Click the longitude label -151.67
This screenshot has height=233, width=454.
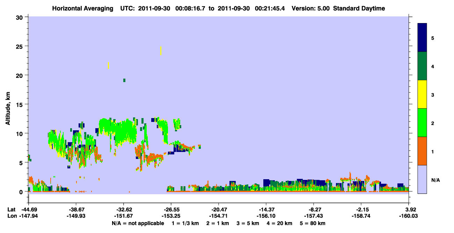click(123, 216)
